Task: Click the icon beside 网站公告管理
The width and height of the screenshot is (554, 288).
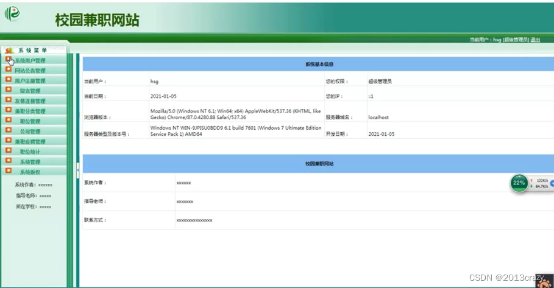Action: tap(9, 70)
